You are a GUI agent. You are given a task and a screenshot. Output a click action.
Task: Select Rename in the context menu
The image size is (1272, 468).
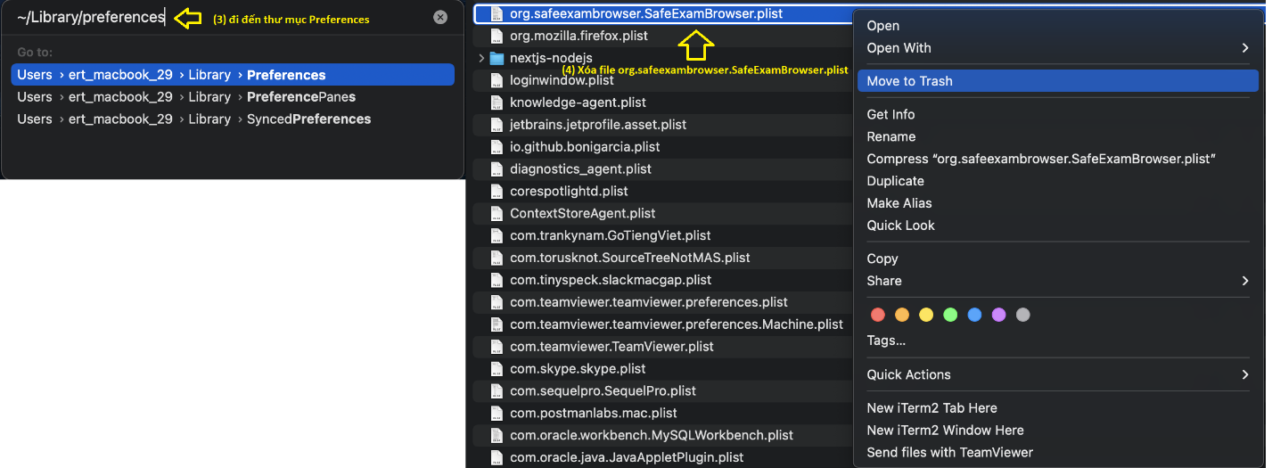[x=890, y=136]
